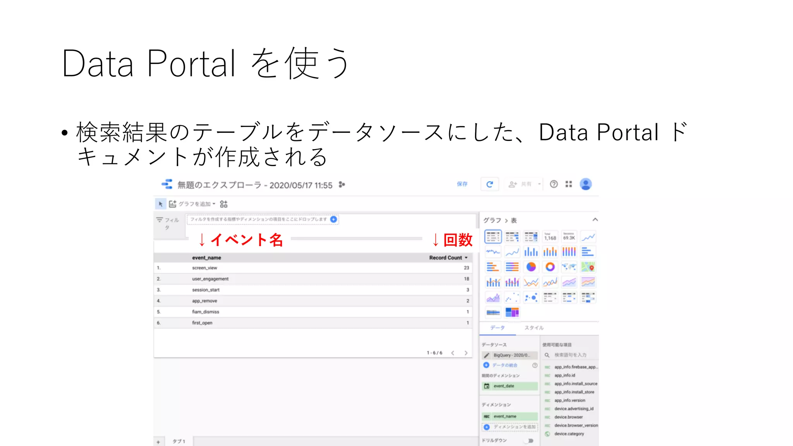Select the event_date date range dimension
Viewport: 793px width, 446px height.
pyautogui.click(x=510, y=386)
